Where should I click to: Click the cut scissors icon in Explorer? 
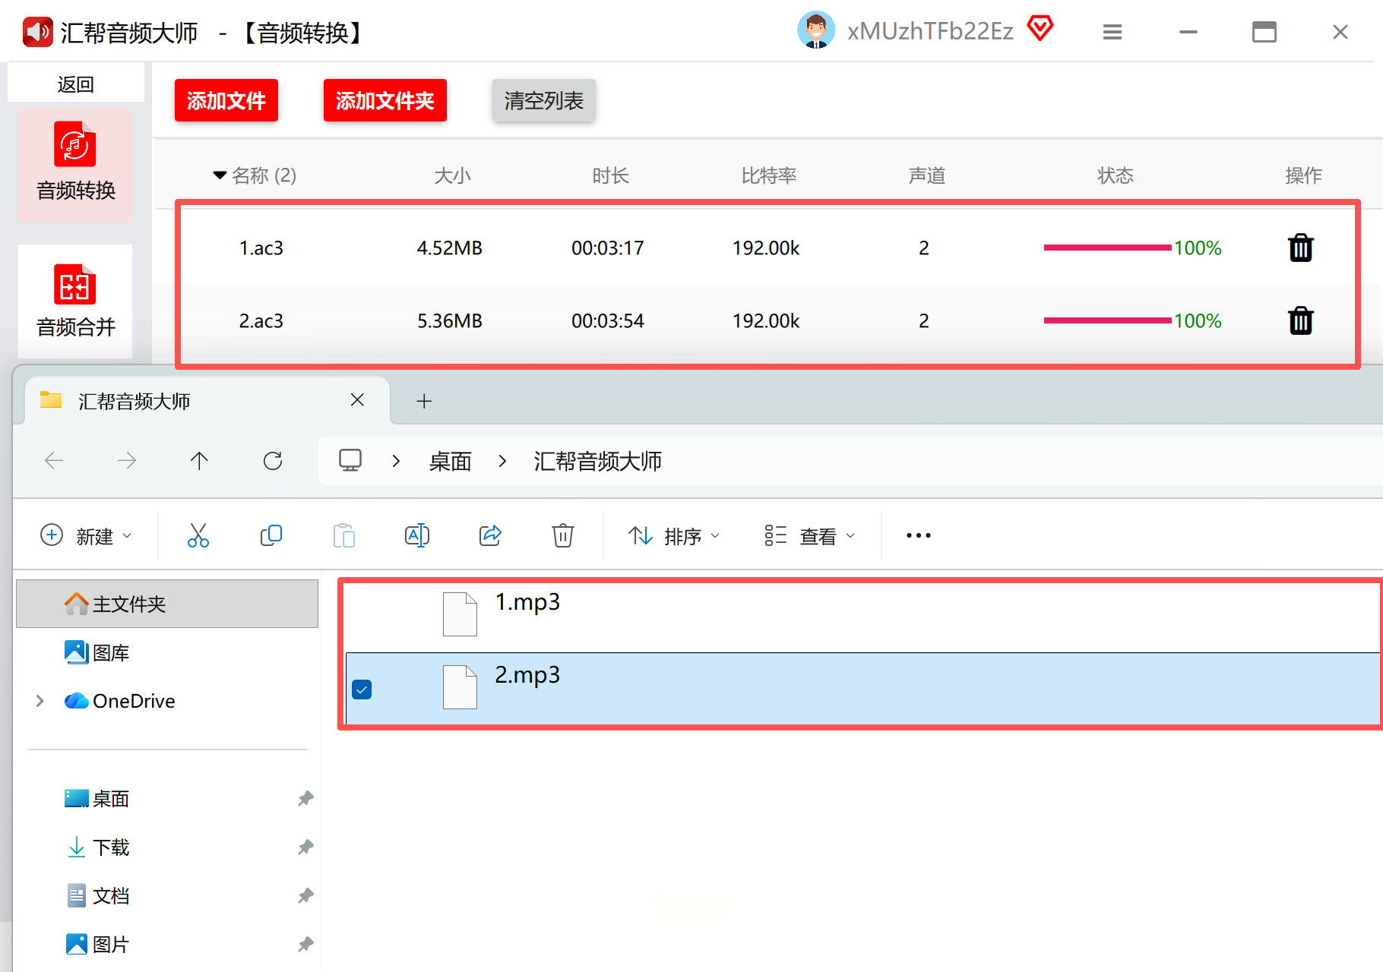click(x=198, y=536)
